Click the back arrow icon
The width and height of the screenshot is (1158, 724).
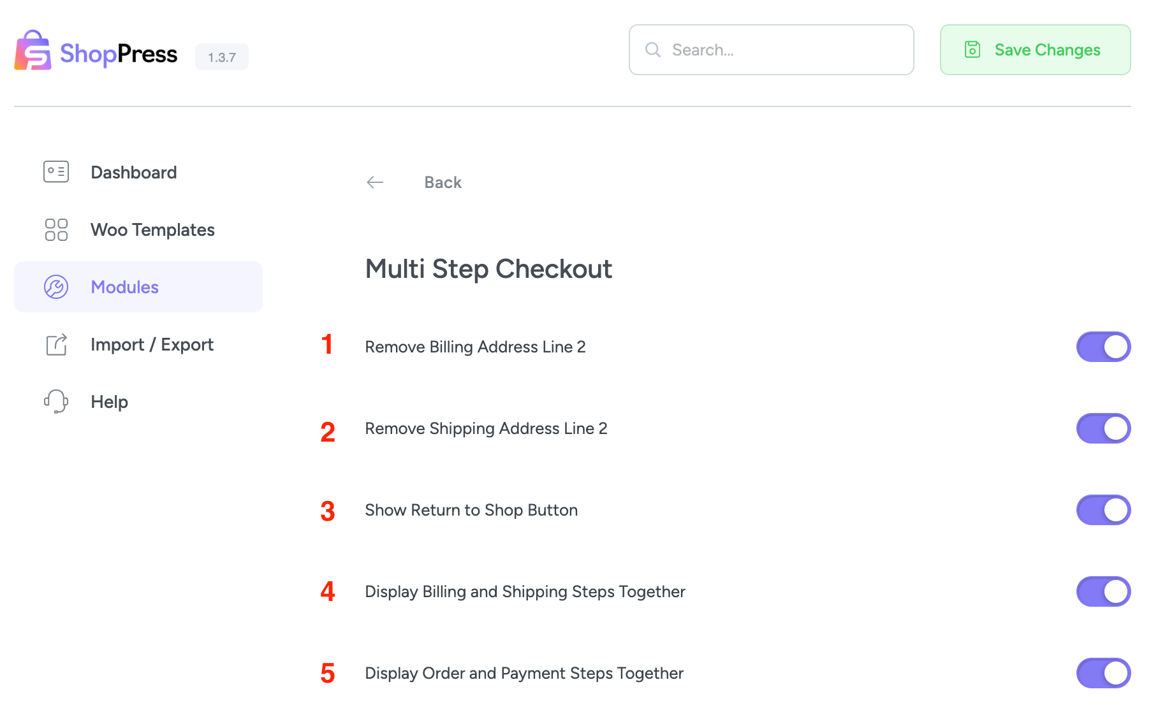pos(375,182)
